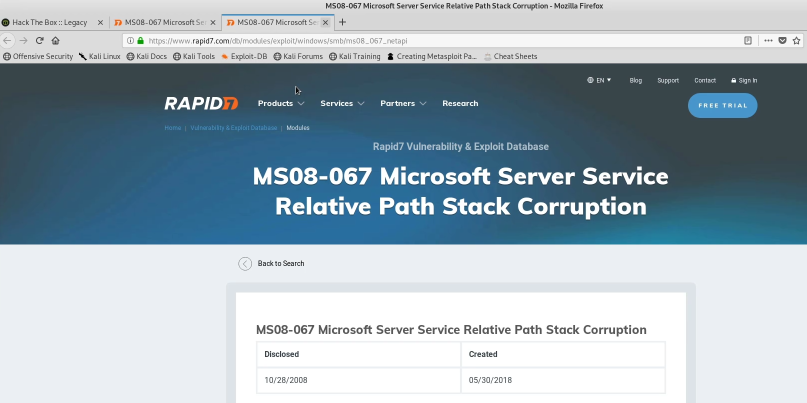This screenshot has width=807, height=403.
Task: Click Sign In with lock icon
Action: (x=744, y=80)
